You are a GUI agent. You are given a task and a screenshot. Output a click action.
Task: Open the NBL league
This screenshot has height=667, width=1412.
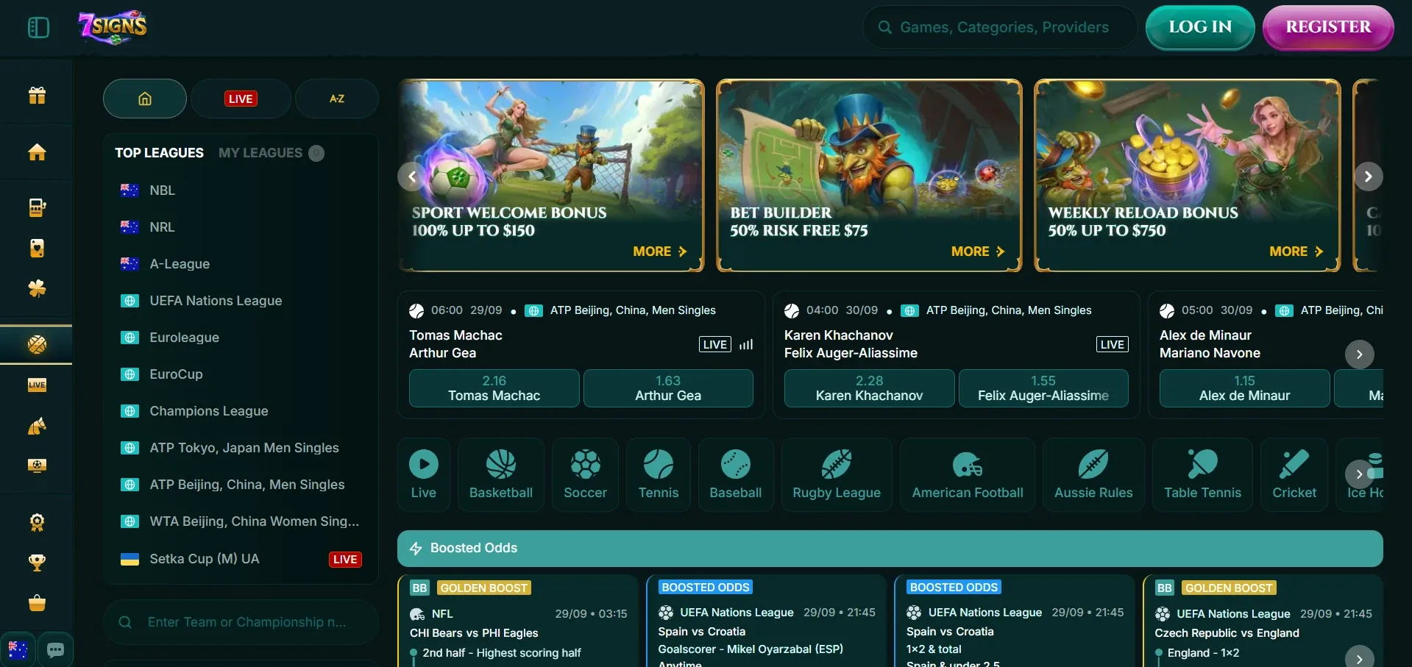coord(241,190)
